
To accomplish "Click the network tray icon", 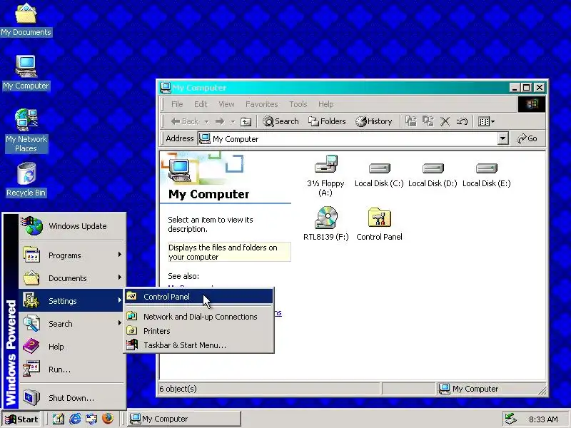I will pyautogui.click(x=511, y=419).
